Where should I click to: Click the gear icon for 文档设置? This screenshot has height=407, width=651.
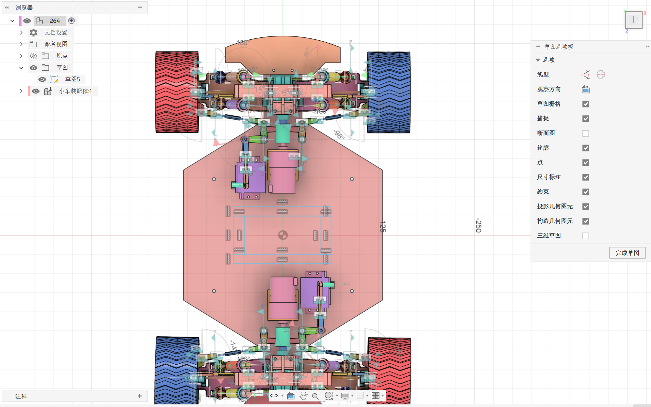click(33, 33)
